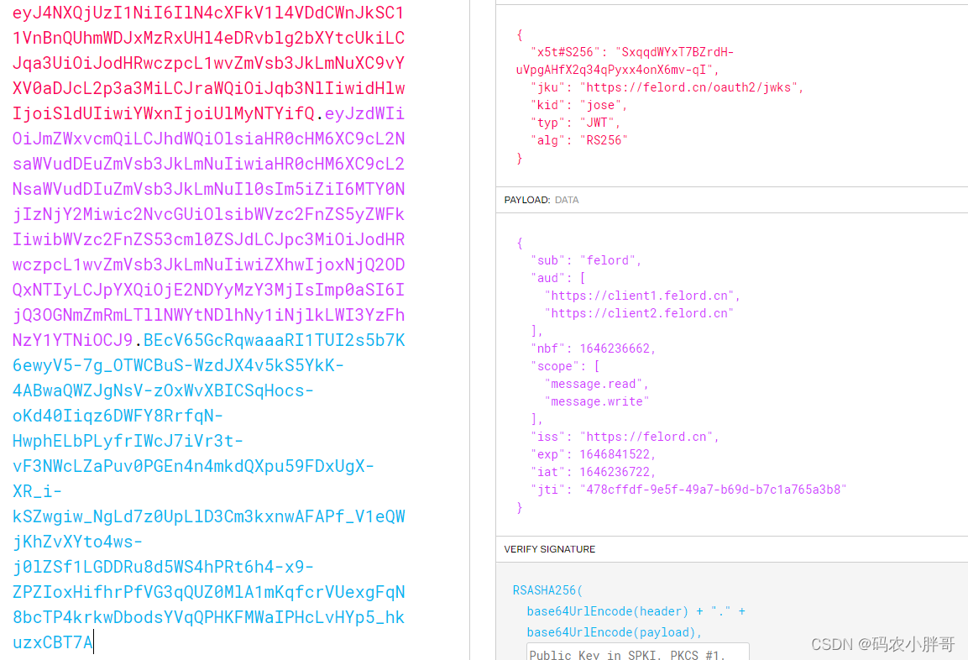
Task: Select the scope entry "message.read"
Action: point(594,383)
